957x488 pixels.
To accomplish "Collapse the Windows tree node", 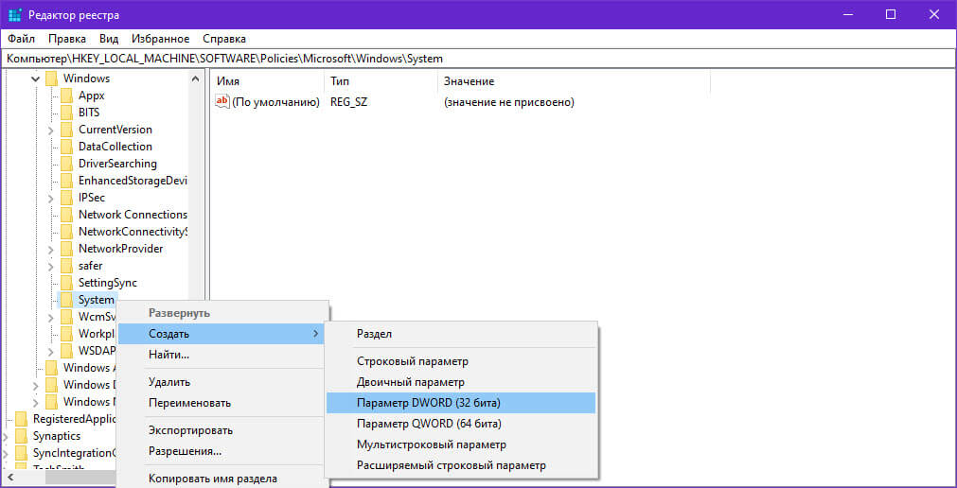I will tap(36, 78).
